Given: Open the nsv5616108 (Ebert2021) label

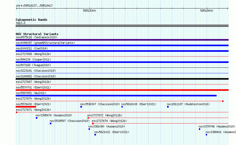Looking at the screenshot, I should pos(139,104).
